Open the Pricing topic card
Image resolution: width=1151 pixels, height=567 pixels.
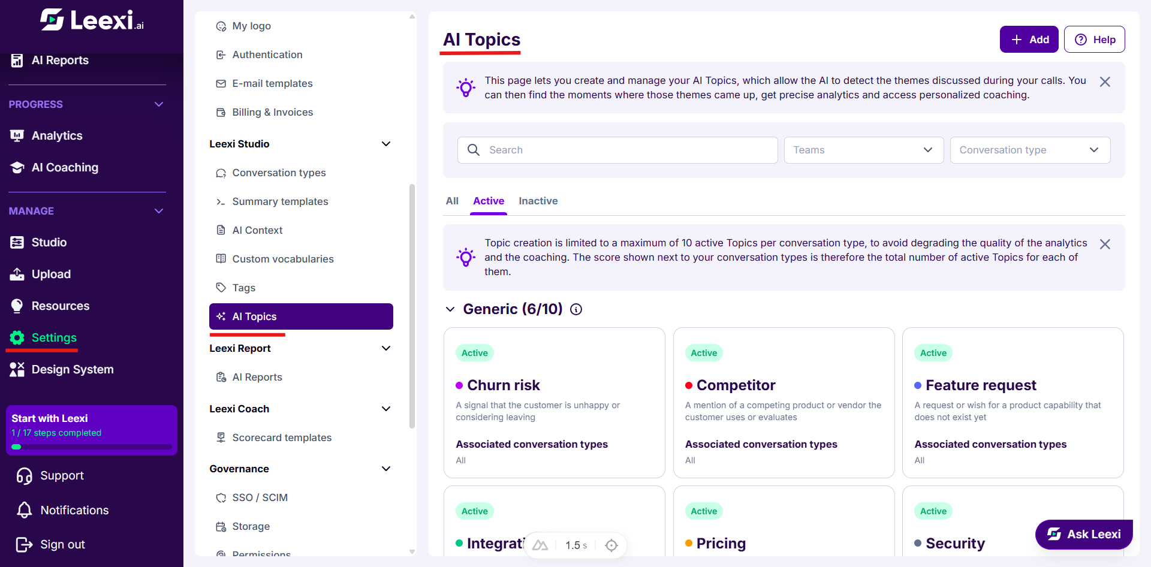[784, 521]
